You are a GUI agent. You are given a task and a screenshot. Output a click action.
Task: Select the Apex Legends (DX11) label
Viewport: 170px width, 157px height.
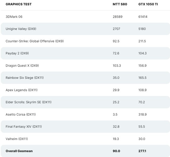click(x=22, y=90)
